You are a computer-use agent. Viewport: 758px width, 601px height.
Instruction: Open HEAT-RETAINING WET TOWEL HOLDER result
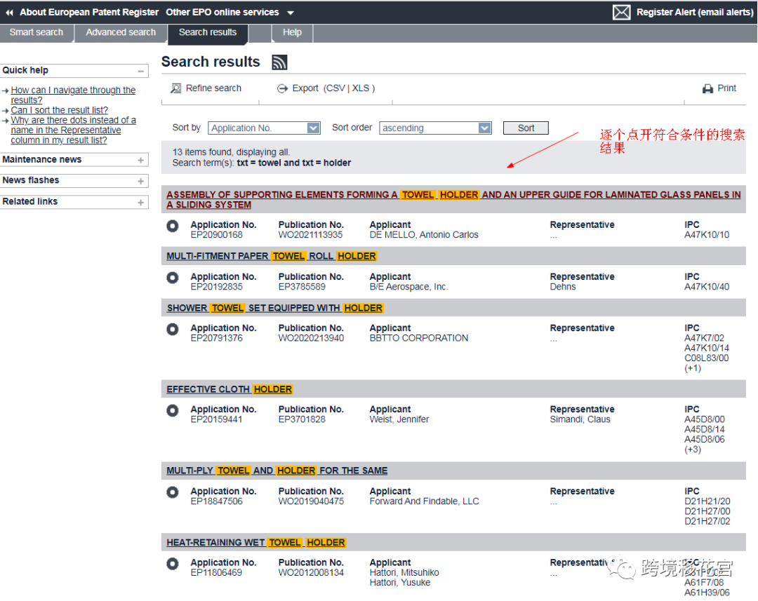[255, 543]
